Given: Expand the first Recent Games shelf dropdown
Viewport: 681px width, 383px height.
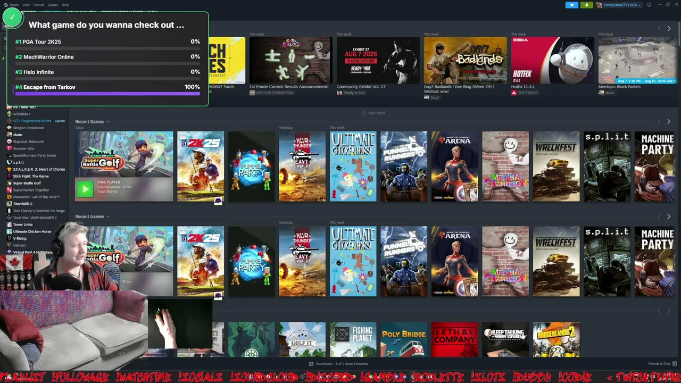Looking at the screenshot, I should click(107, 122).
